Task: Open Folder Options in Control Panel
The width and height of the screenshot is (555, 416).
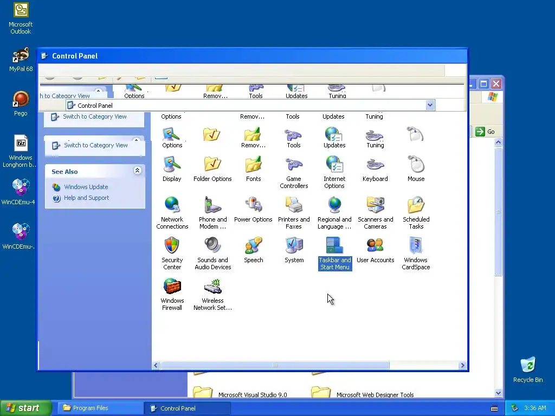Action: tap(212, 169)
